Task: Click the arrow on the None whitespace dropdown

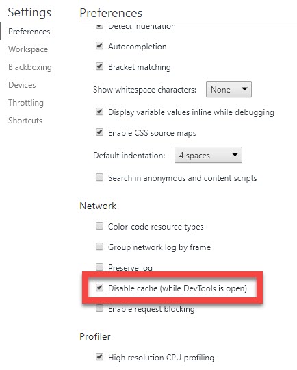Action: (x=244, y=89)
